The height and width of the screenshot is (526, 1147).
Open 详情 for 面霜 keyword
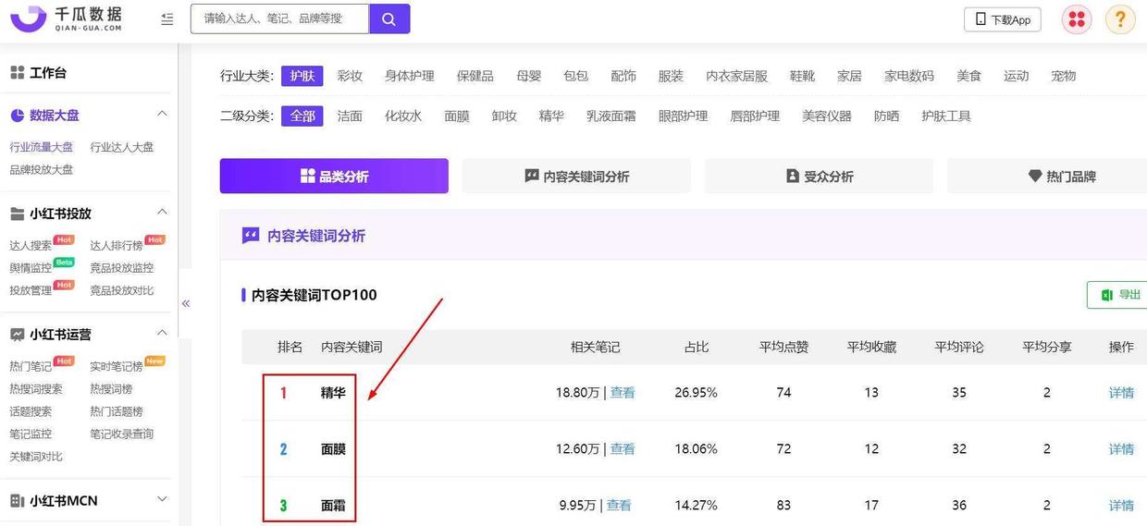coord(1121,505)
